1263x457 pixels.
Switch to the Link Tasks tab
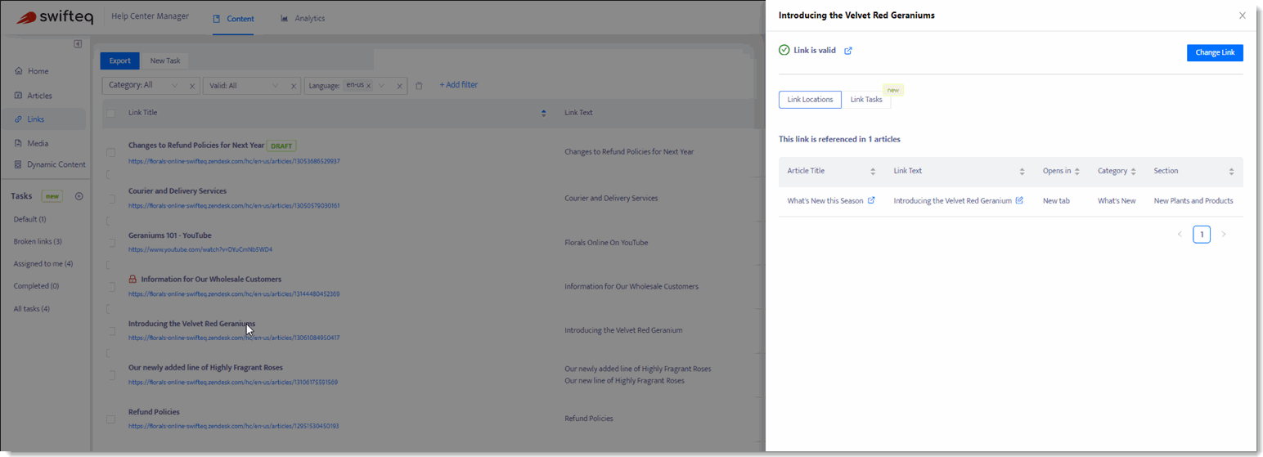pyautogui.click(x=866, y=100)
